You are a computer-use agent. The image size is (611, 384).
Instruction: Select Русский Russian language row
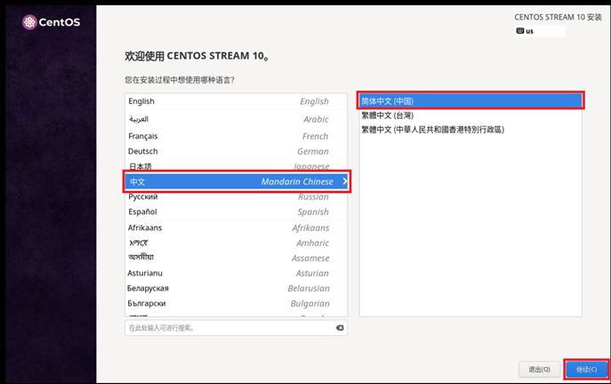pyautogui.click(x=237, y=196)
